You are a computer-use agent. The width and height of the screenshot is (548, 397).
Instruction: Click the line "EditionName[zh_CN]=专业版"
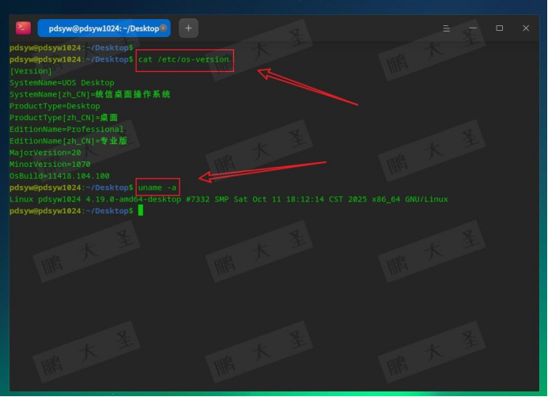point(69,142)
